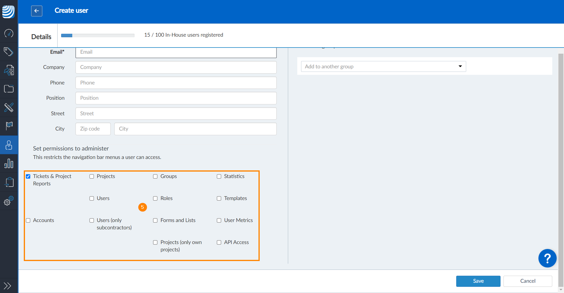Check the Forms and Lists permission
Viewport: 564px width, 293px height.
155,220
